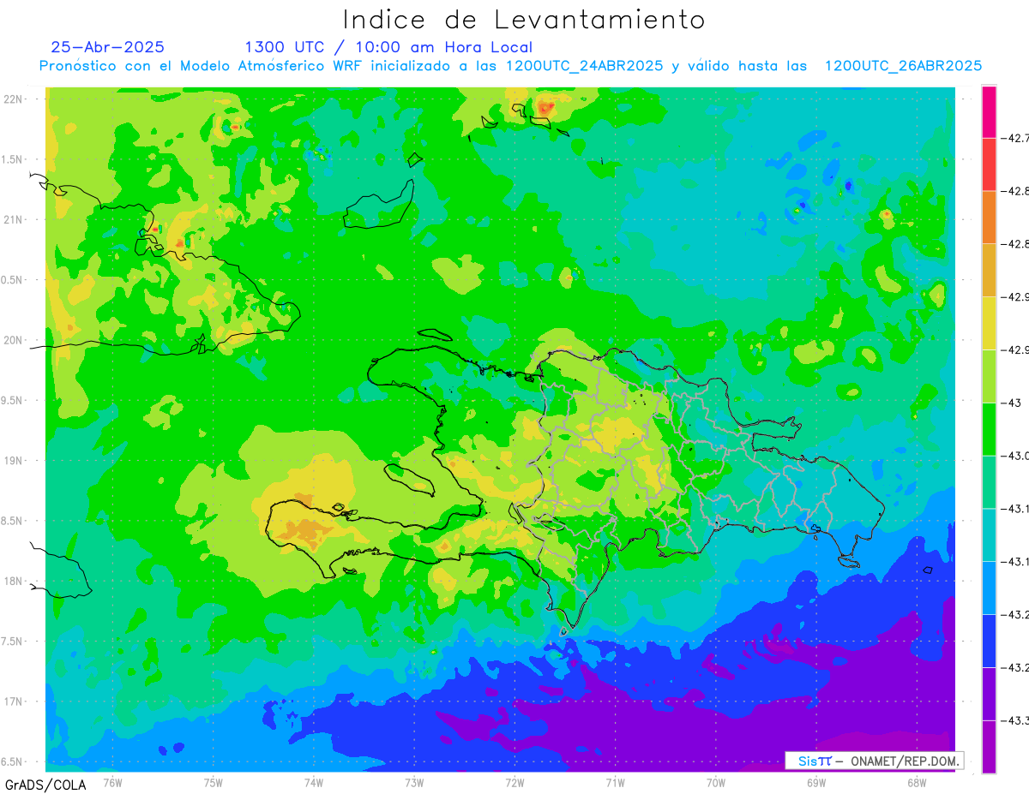Pick the teal-green swatch in the color bar
Viewport: 1029px width, 794px height.
tap(989, 482)
